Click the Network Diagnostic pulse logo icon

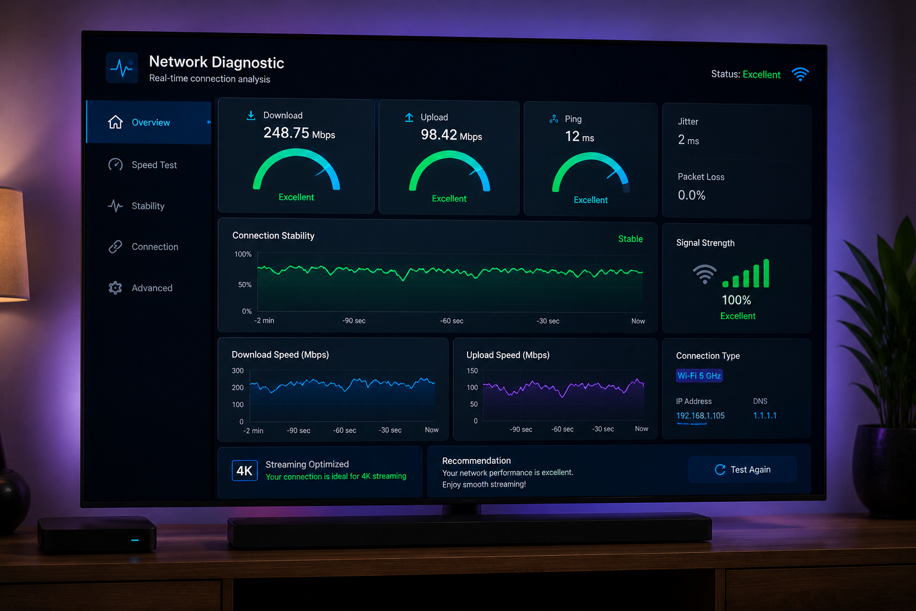(x=122, y=68)
